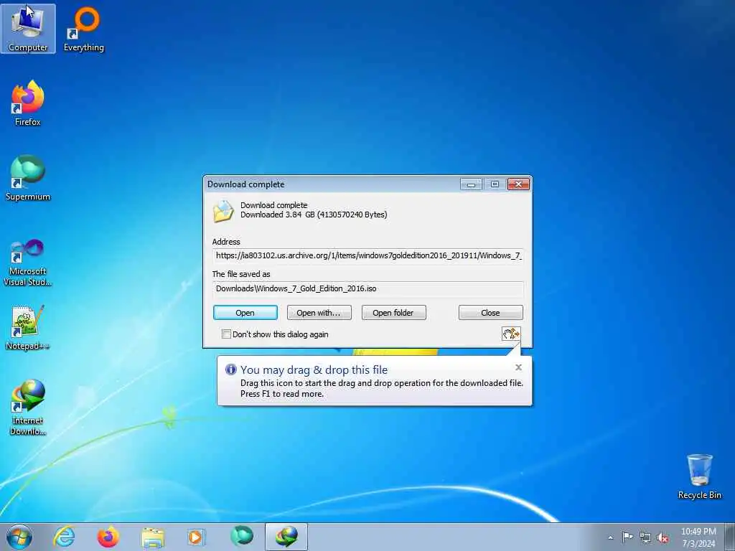Select the Internet Download Manager desktop shortcut
Viewport: 735px width, 551px height.
(x=28, y=408)
